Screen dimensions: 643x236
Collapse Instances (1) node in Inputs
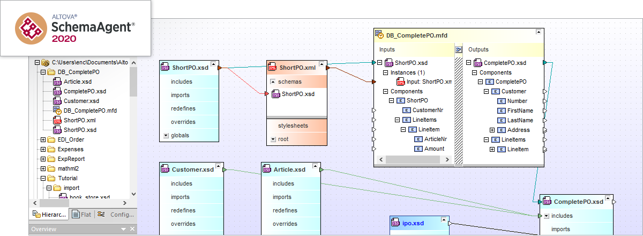point(385,72)
